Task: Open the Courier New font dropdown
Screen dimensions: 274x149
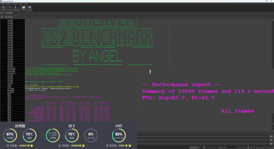Action: [x=228, y=147]
